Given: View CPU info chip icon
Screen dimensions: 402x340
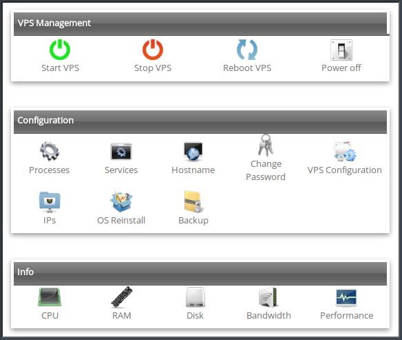Looking at the screenshot, I should pyautogui.click(x=50, y=297).
